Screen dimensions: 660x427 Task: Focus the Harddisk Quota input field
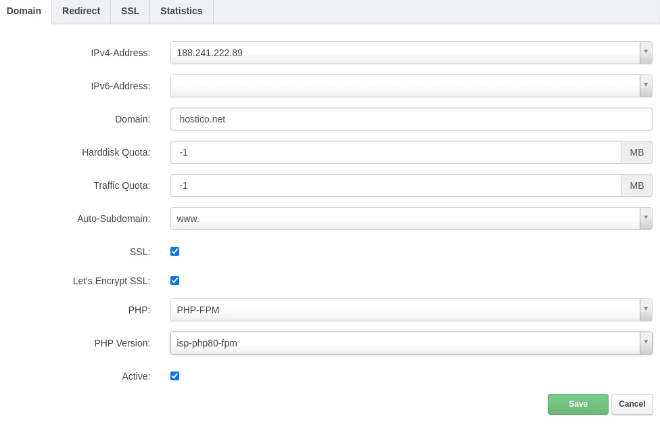point(396,152)
